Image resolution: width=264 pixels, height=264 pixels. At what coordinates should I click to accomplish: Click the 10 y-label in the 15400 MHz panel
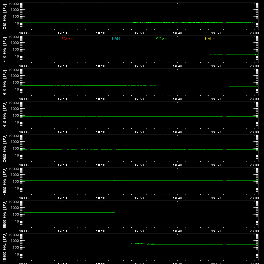tap(17, 254)
